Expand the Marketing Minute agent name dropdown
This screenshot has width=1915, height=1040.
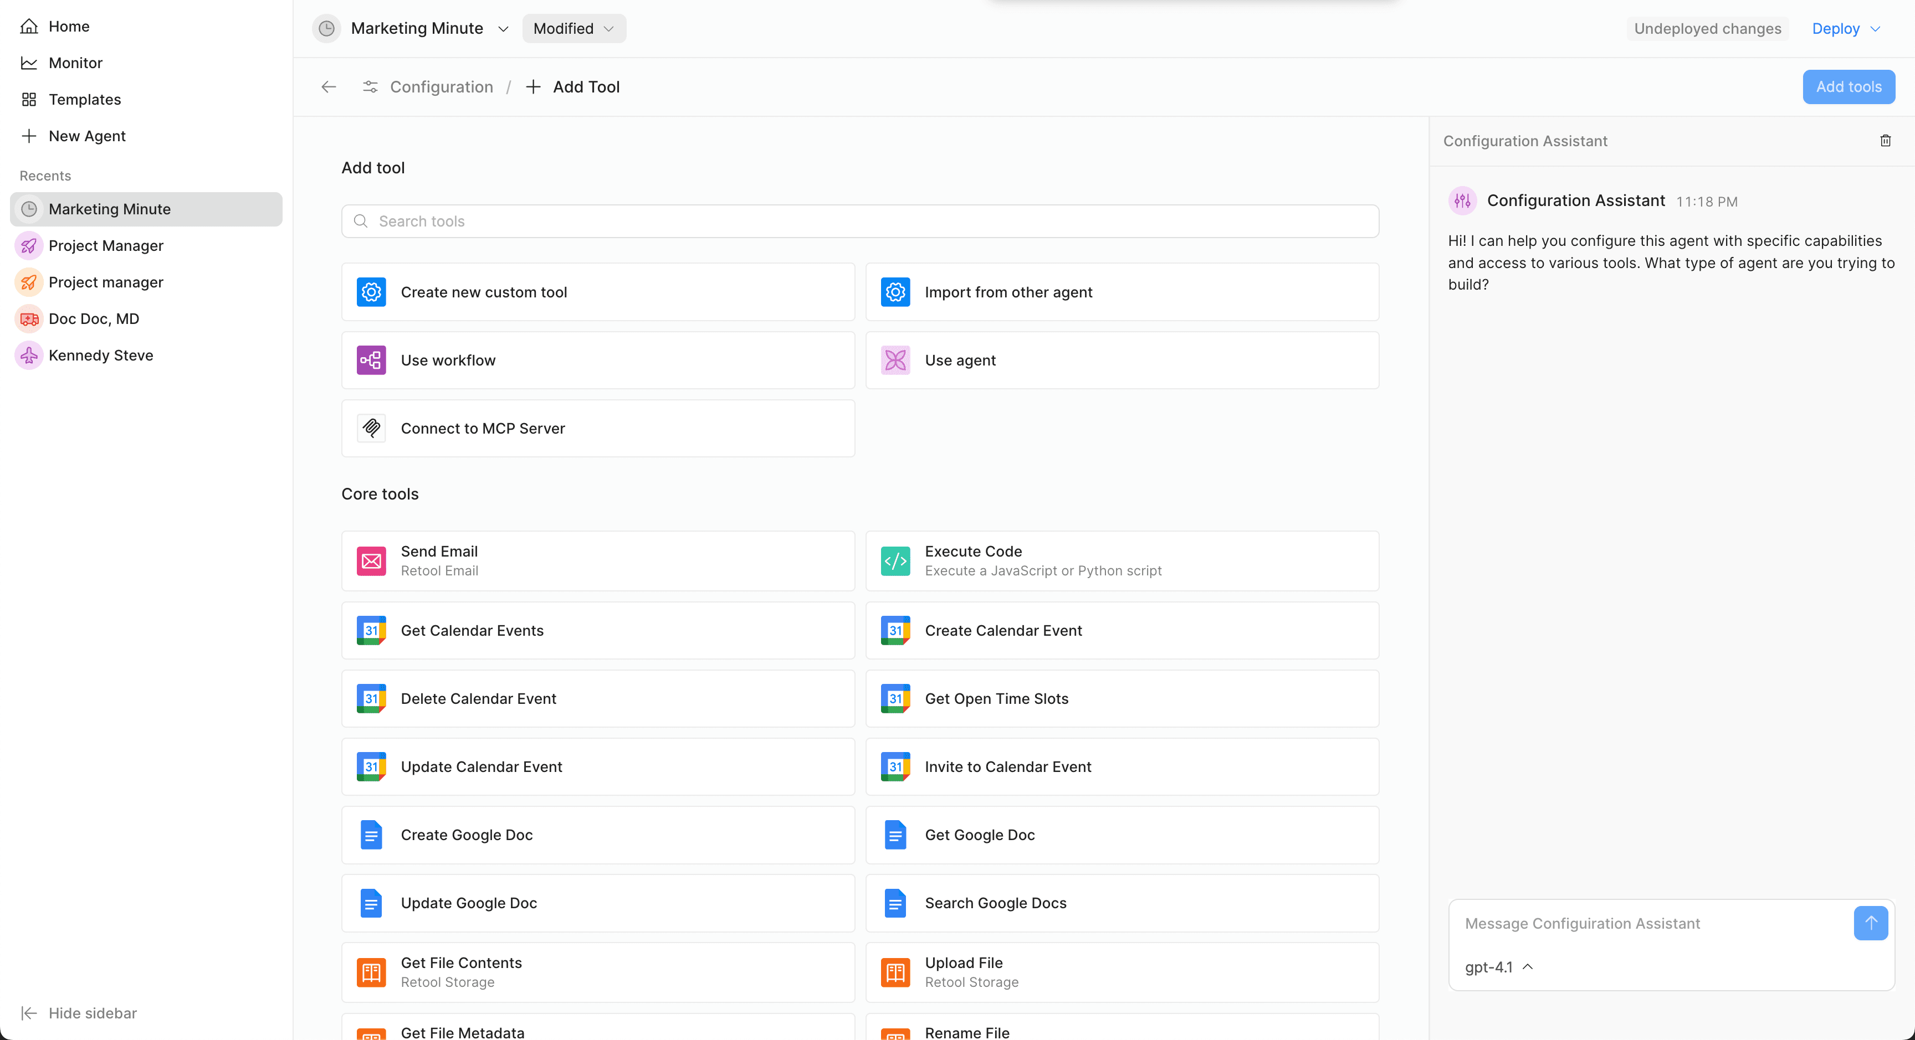click(x=503, y=29)
